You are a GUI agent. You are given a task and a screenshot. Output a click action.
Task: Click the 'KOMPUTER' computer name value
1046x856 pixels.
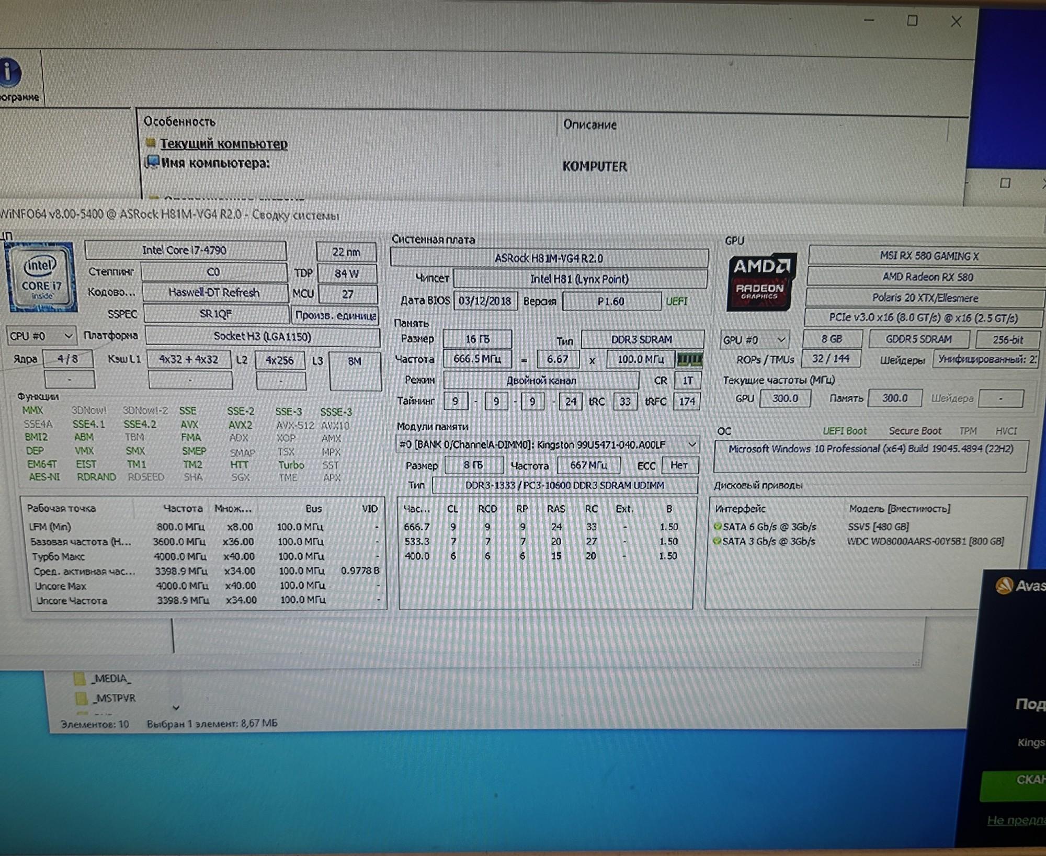tap(595, 166)
